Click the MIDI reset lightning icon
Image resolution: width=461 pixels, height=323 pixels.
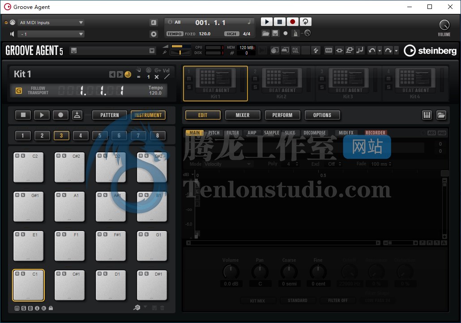[x=316, y=50]
